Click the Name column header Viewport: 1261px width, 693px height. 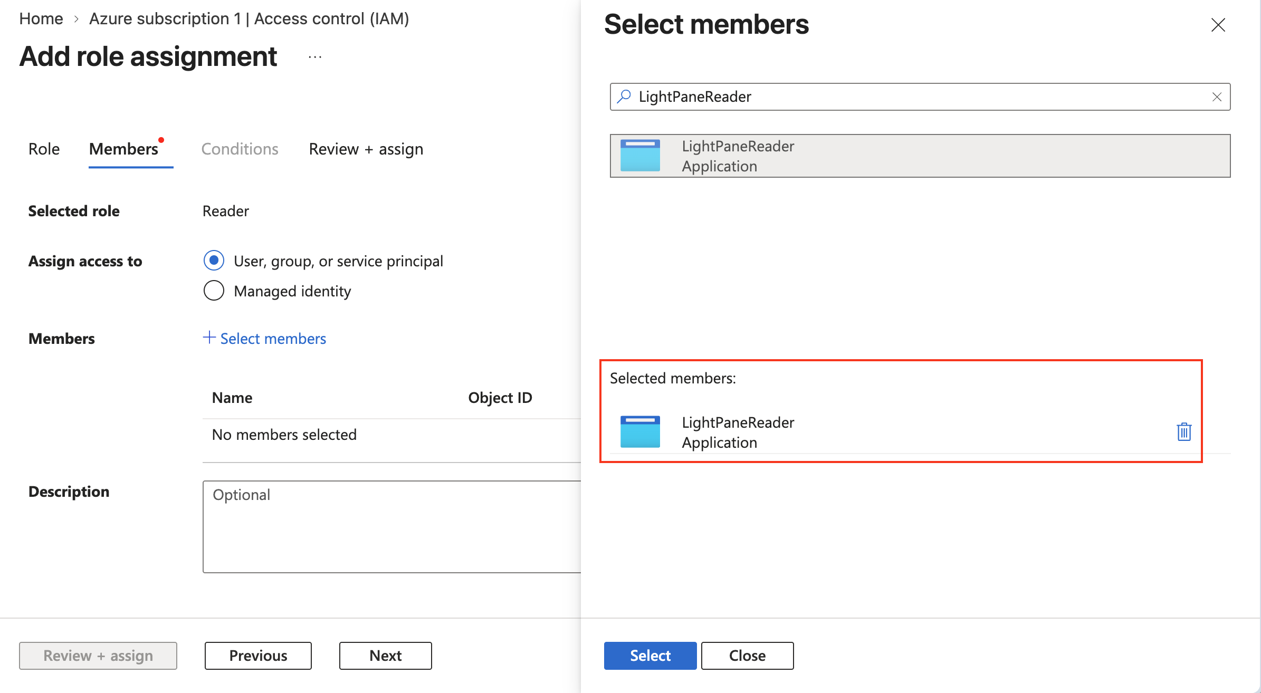[x=232, y=398]
